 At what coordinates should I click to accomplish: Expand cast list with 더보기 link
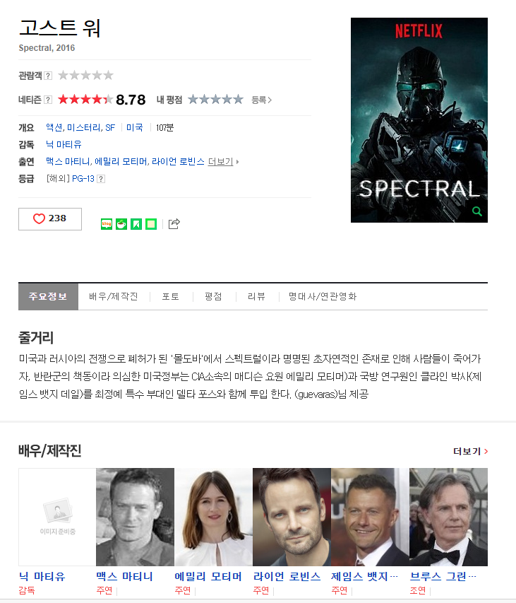click(x=223, y=161)
